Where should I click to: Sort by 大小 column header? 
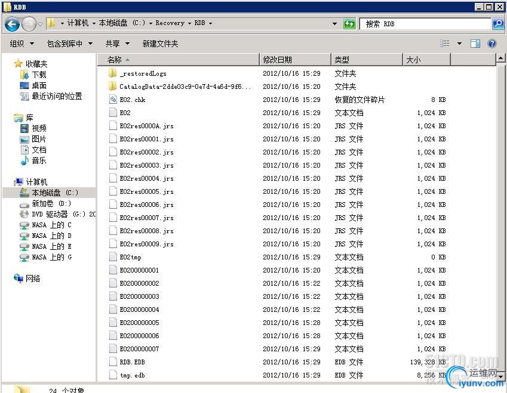(426, 60)
